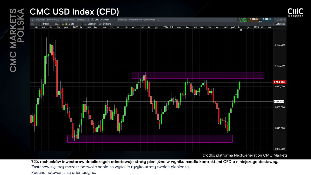Open the '1 tydzień' interval dropdown
The image size is (311, 175).
(47, 24)
